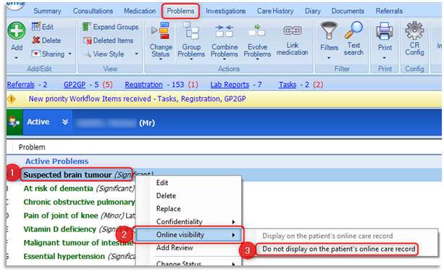Click the Edit problem icon

pos(35,26)
